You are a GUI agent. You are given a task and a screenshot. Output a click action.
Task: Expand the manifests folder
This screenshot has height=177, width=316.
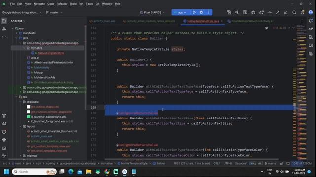point(16,33)
